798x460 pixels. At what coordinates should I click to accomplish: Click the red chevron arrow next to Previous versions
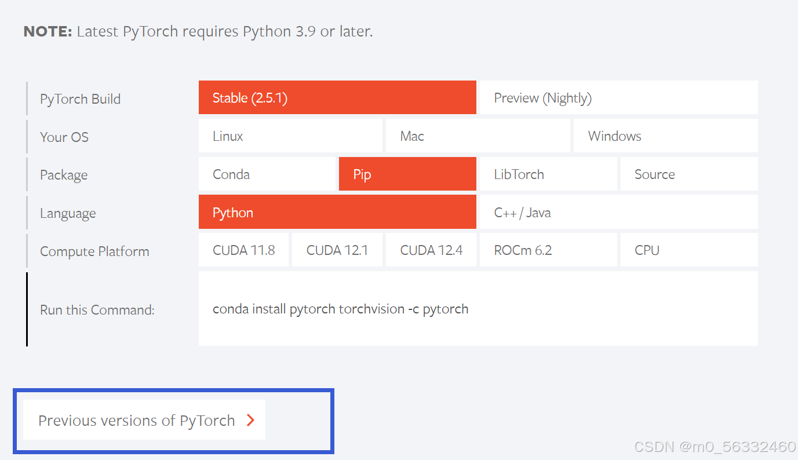(x=250, y=421)
